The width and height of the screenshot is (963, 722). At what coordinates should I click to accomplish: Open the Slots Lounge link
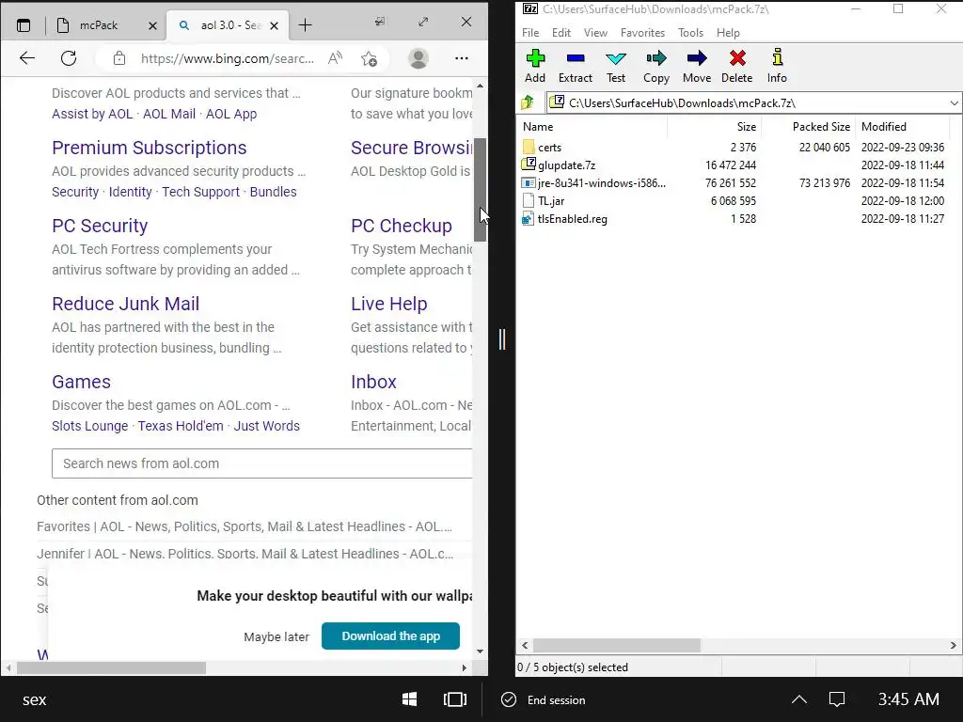pyautogui.click(x=89, y=426)
